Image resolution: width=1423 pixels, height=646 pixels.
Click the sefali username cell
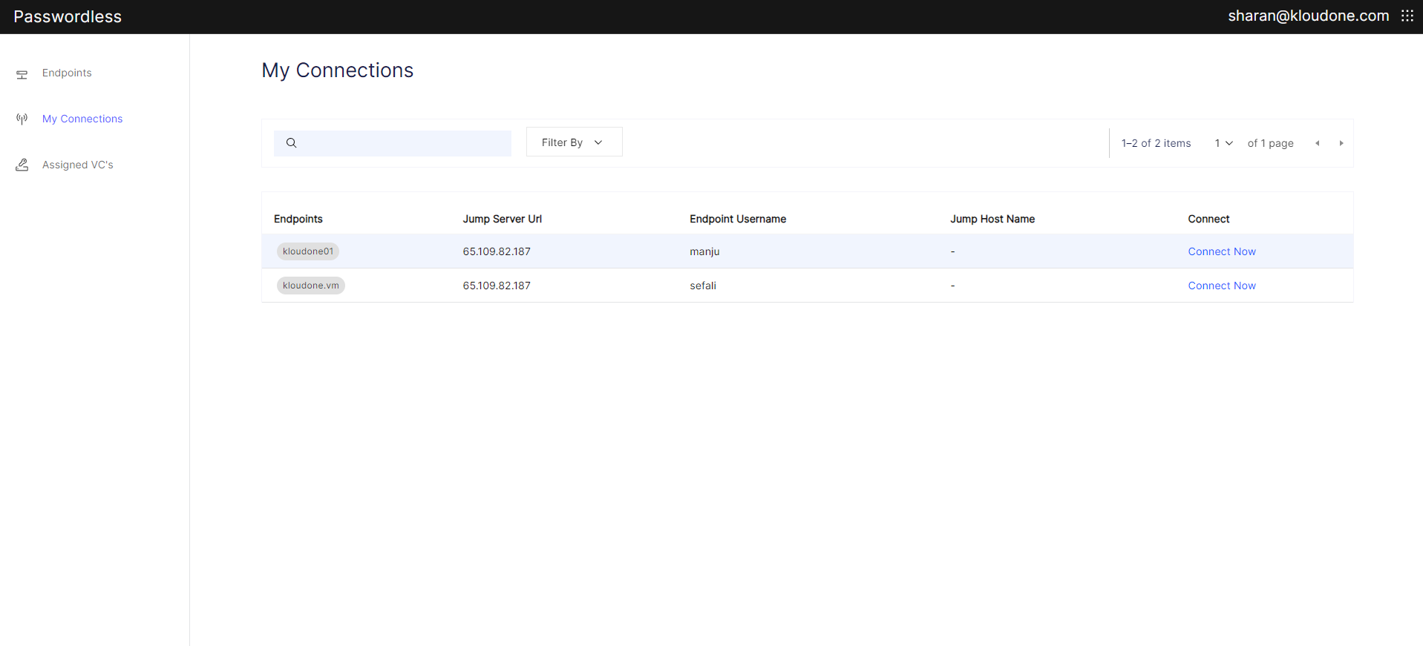703,286
